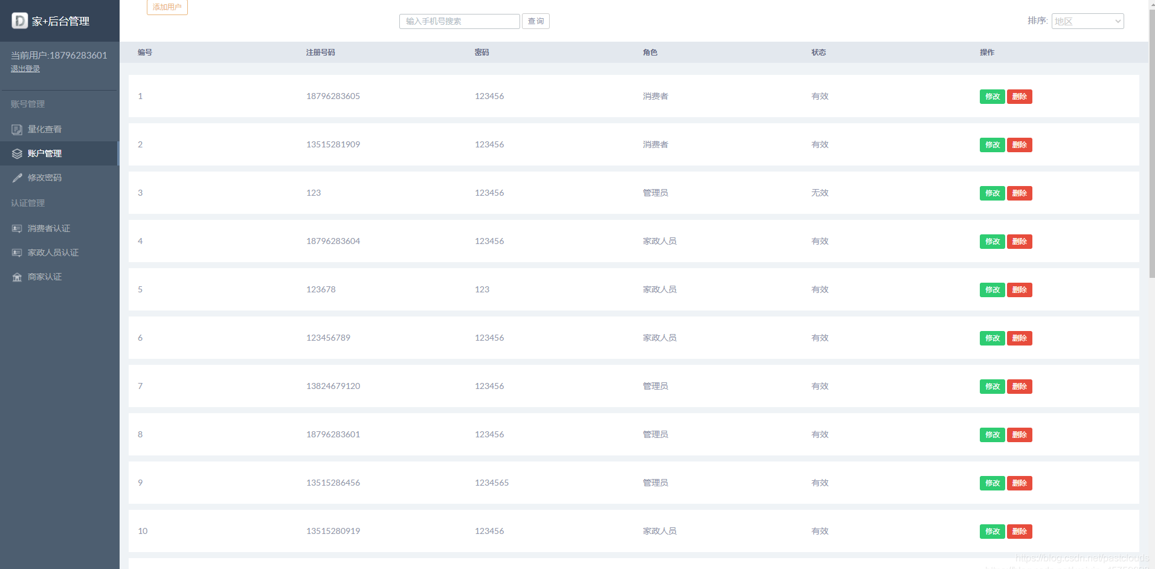This screenshot has height=569, width=1155.
Task: Click 删除 for user 18796283605
Action: 1020,97
